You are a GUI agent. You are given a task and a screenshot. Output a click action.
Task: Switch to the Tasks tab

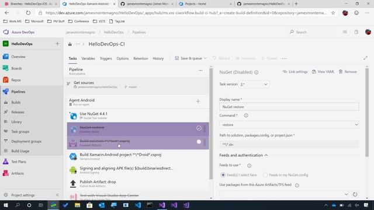pyautogui.click(x=72, y=58)
